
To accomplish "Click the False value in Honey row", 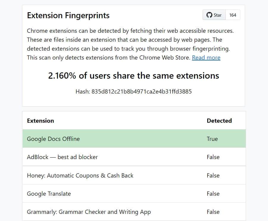I will tap(213, 175).
